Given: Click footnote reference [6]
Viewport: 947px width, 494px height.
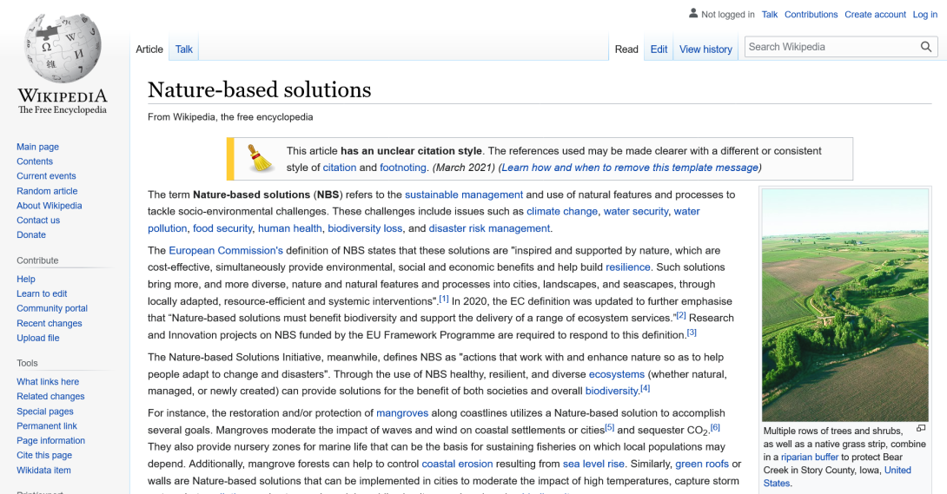Looking at the screenshot, I should point(716,428).
